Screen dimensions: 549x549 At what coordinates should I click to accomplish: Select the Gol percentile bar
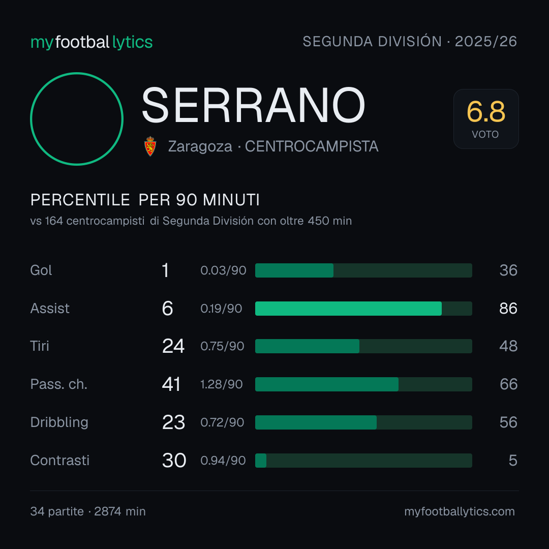(x=363, y=270)
